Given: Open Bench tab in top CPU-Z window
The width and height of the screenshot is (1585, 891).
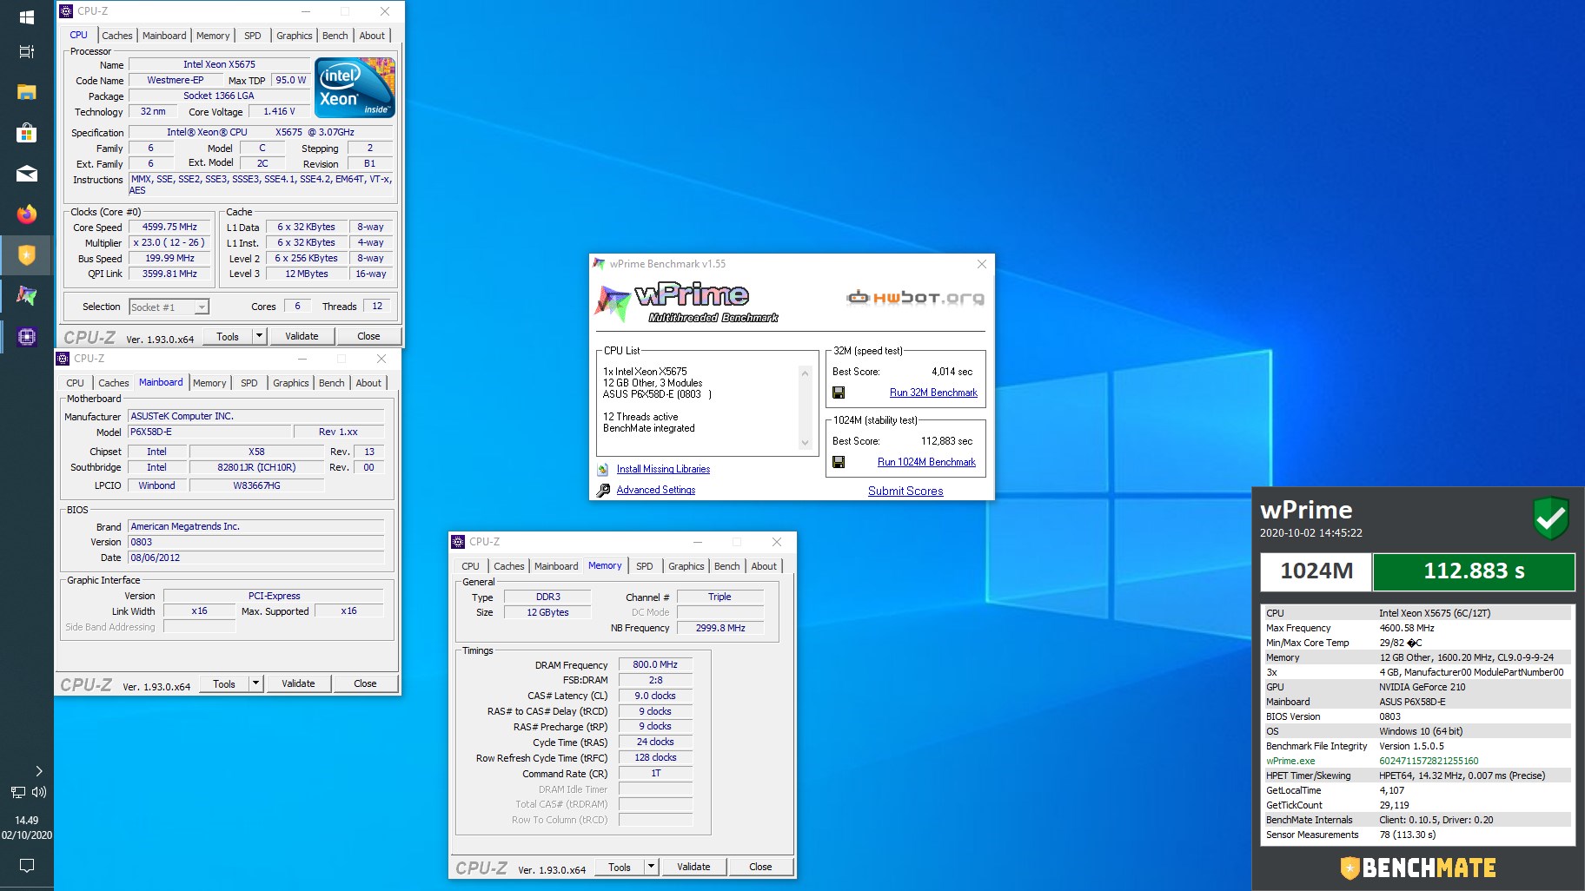Looking at the screenshot, I should click(x=335, y=36).
